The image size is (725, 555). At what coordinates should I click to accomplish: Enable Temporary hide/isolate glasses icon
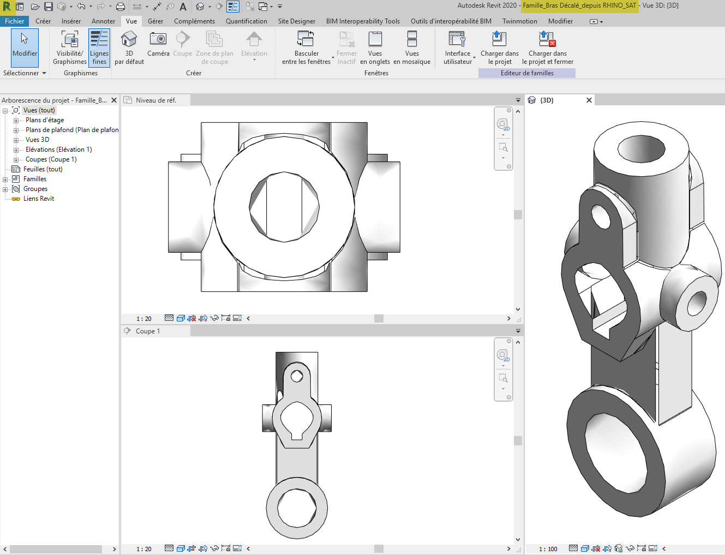click(x=214, y=318)
